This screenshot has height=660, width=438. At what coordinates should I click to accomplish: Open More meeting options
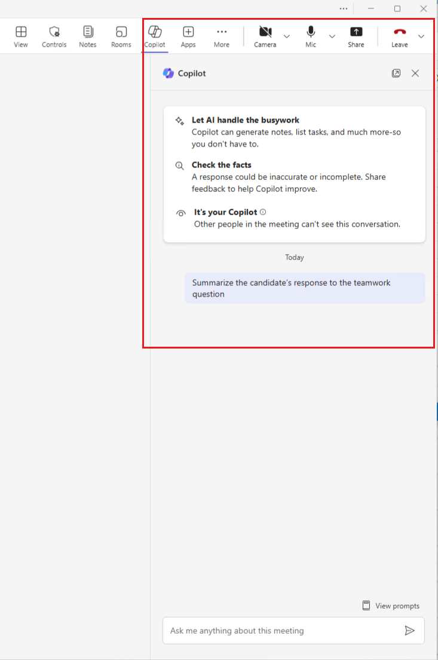[221, 36]
